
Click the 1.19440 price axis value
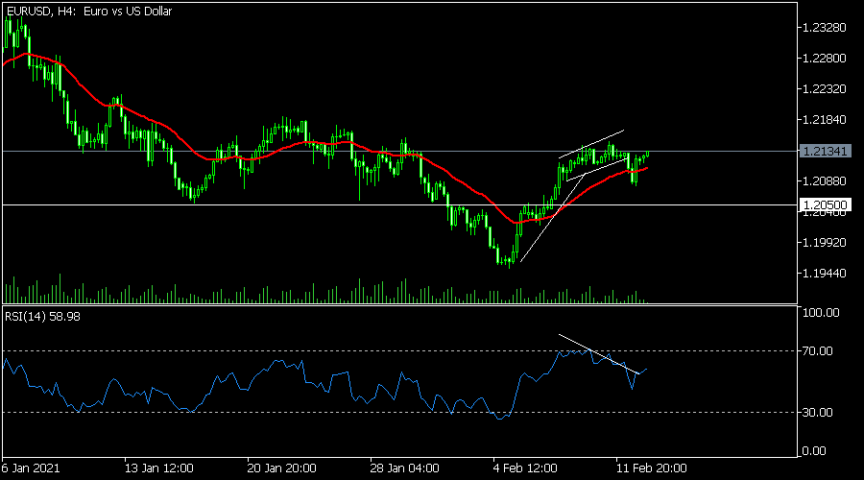[x=825, y=274]
